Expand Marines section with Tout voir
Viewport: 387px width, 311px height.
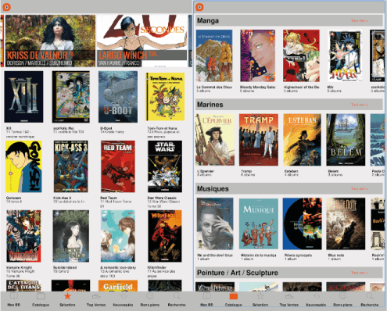click(360, 105)
